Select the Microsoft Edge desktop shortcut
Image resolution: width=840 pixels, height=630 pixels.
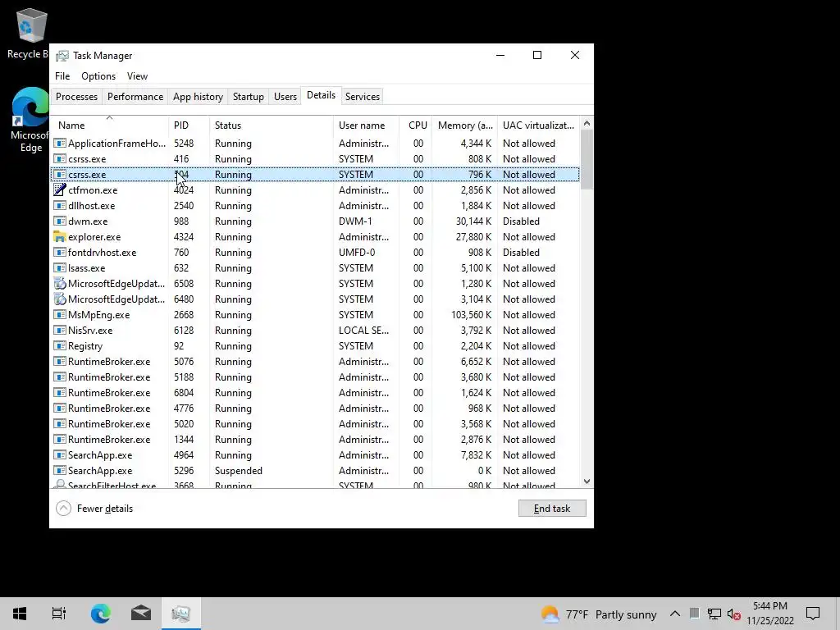(x=30, y=120)
